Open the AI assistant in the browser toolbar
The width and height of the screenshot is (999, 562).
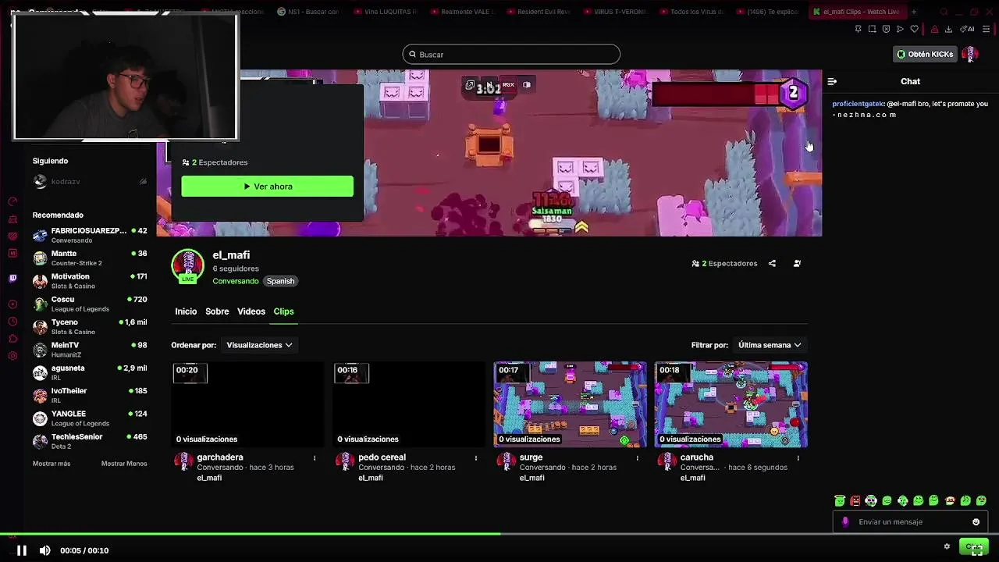click(x=968, y=29)
